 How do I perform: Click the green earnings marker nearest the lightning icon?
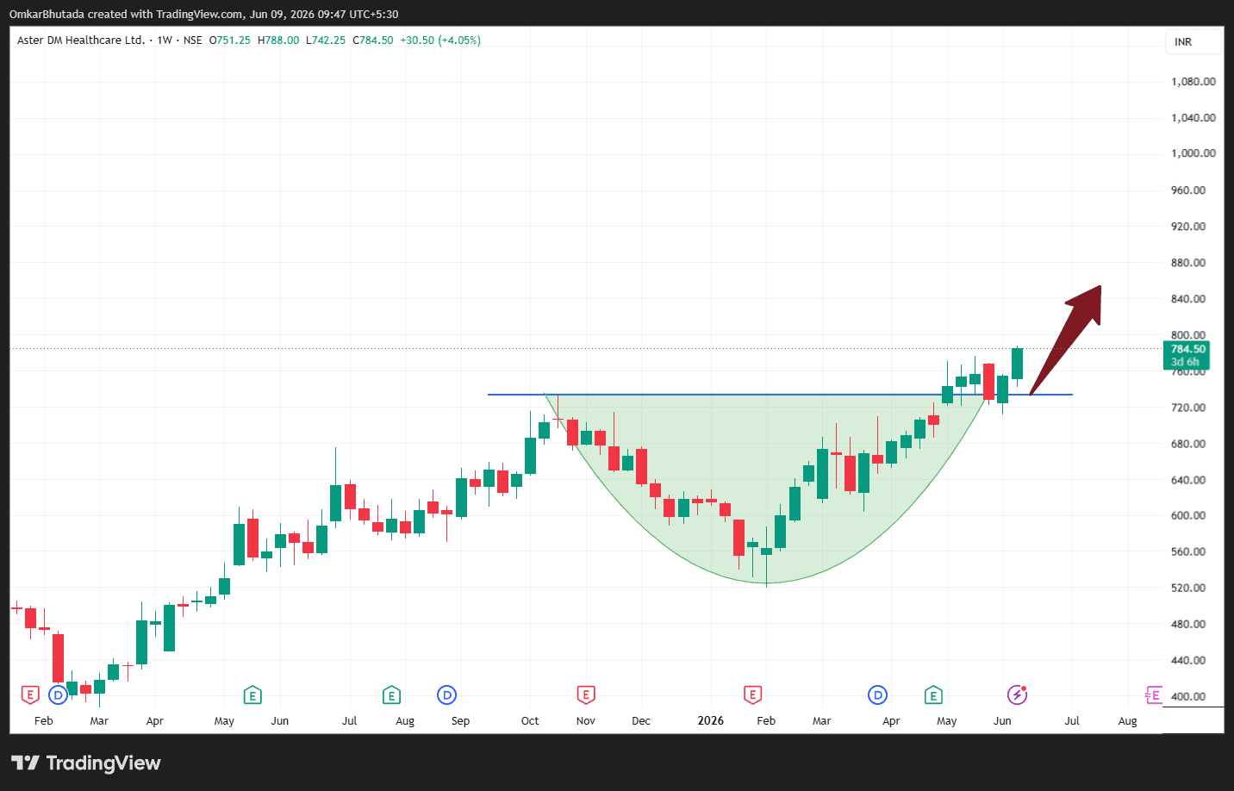point(933,694)
